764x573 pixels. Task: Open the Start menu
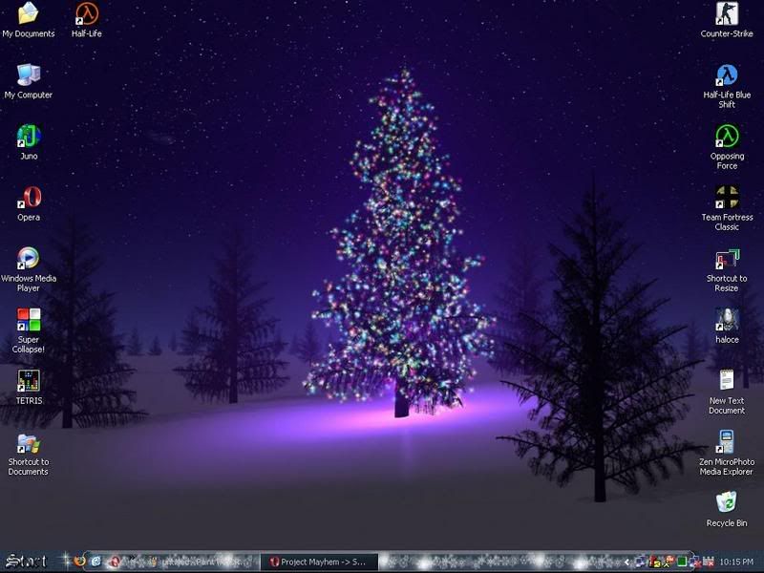point(26,562)
